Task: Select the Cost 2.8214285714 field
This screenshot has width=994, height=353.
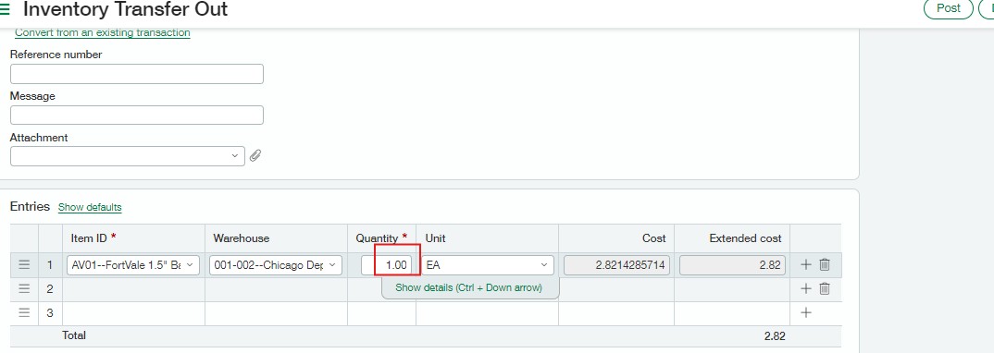Action: coord(616,265)
